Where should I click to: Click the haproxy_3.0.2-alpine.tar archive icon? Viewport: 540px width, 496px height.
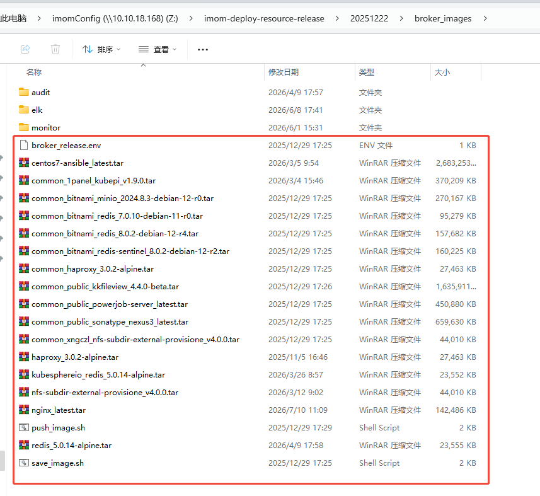pos(24,357)
